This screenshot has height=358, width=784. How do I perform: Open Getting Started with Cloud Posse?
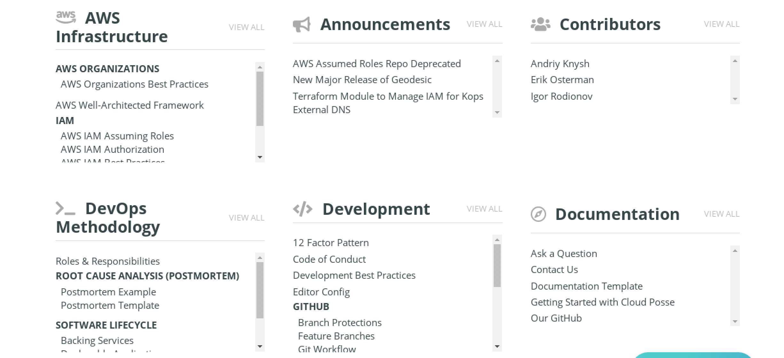[x=603, y=302]
